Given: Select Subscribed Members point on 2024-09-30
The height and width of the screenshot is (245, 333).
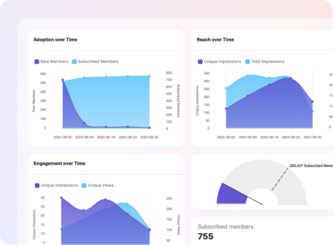Looking at the screenshot, I should (149, 76).
